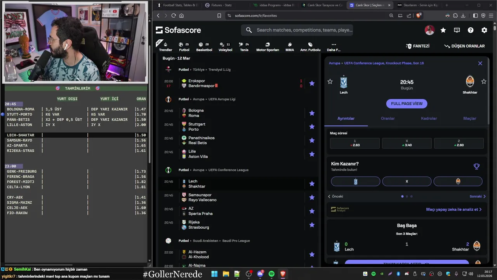Click the share page icon
Image resolution: width=497 pixels, height=280 pixels.
pyautogui.click(x=409, y=16)
